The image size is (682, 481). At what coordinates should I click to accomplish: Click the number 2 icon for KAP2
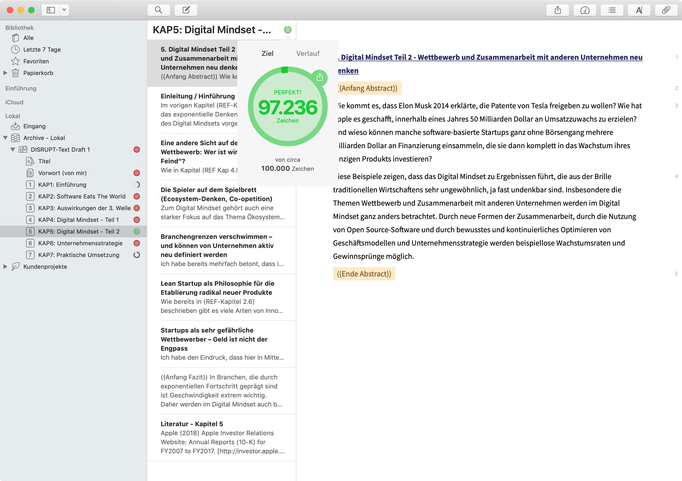coord(30,196)
